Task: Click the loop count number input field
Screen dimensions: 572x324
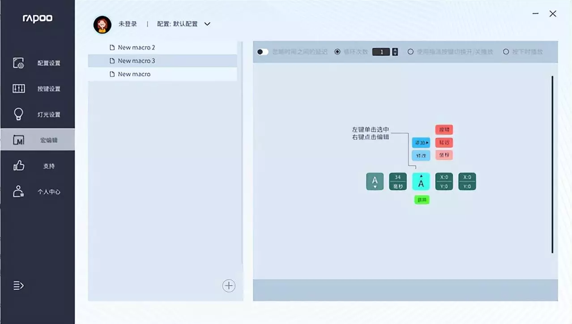Action: coord(381,51)
